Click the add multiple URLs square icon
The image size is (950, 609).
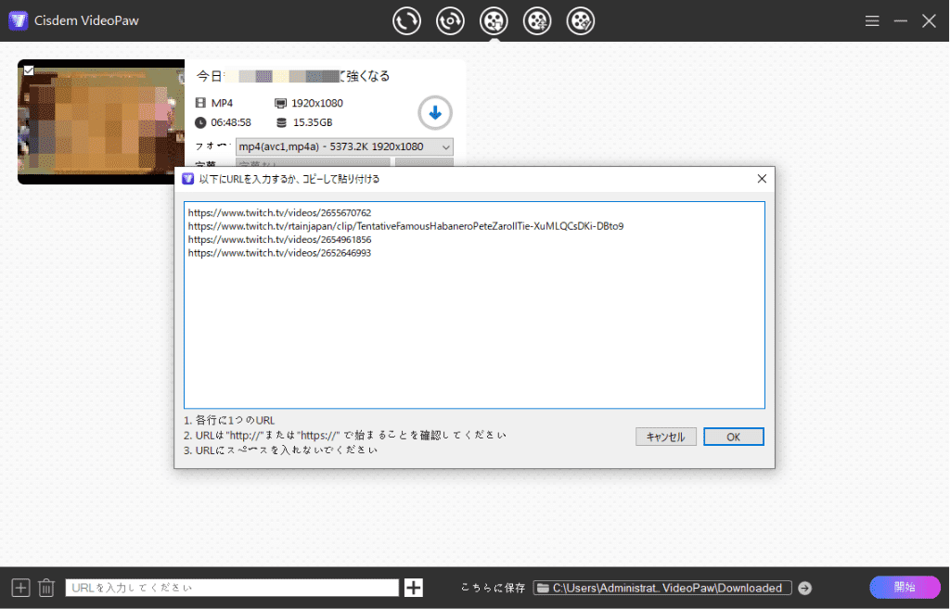click(20, 588)
